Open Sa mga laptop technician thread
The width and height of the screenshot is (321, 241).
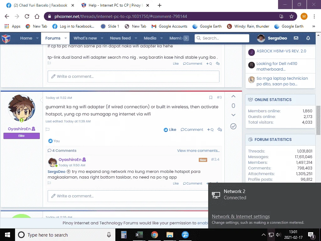(x=282, y=81)
